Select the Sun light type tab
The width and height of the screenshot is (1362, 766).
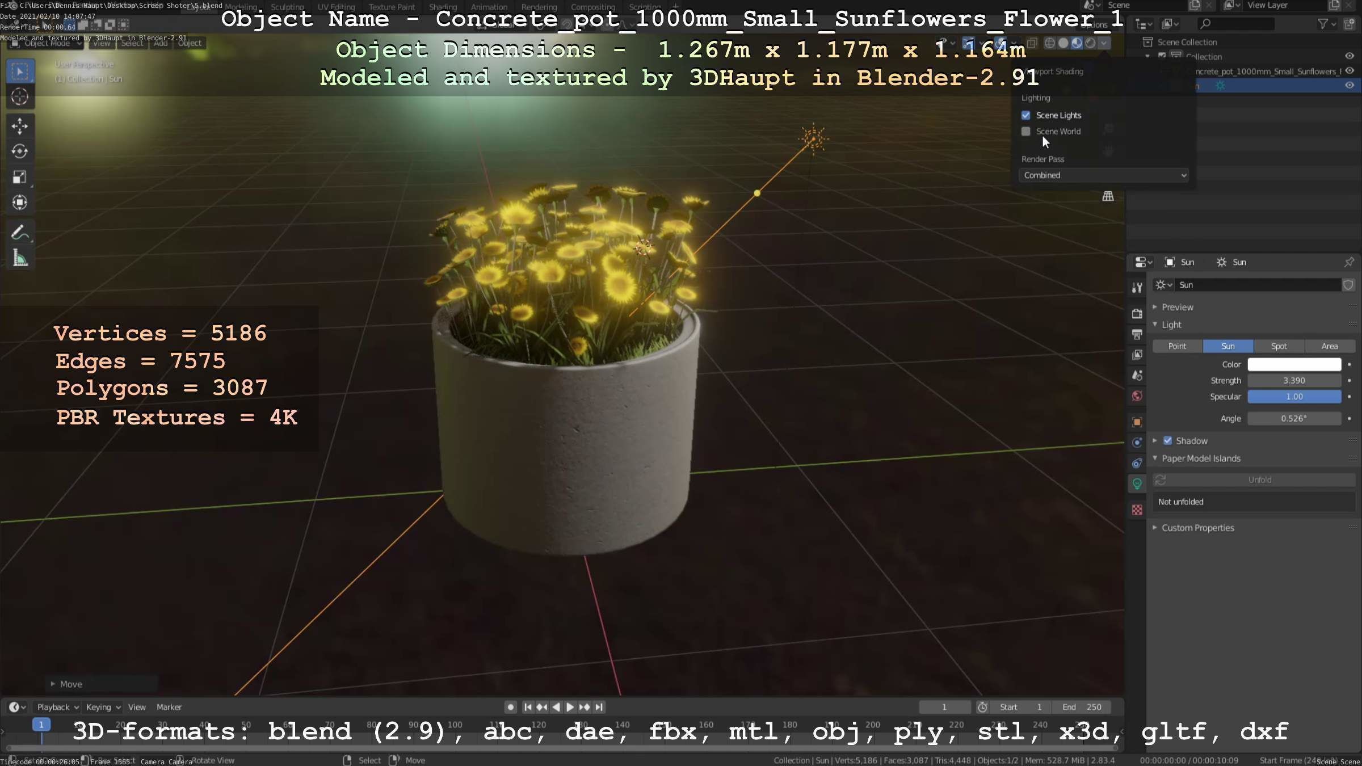[1228, 346]
